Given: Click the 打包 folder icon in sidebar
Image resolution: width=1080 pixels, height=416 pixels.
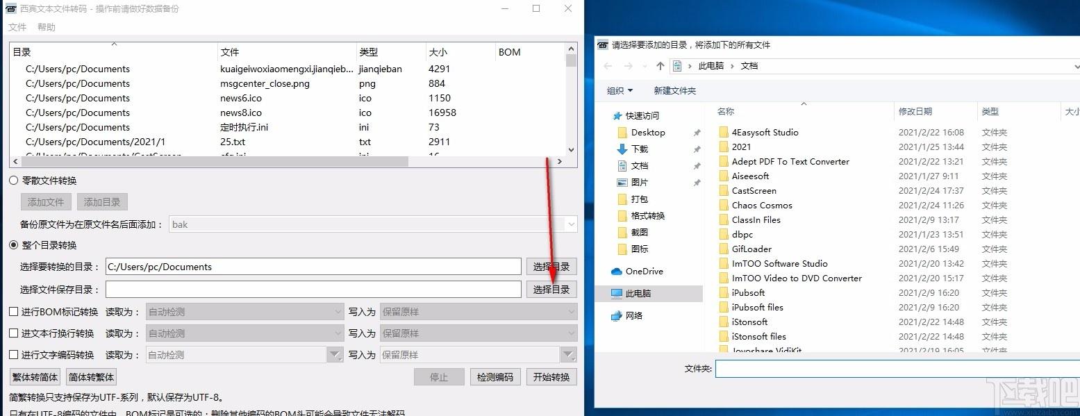Looking at the screenshot, I should coord(622,199).
